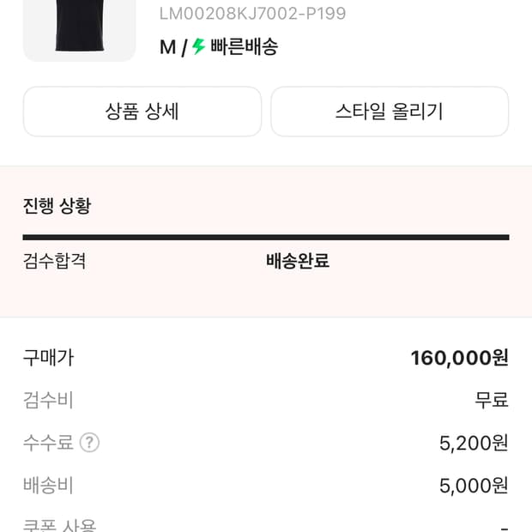Click the green lightning fast-delivery icon

(x=199, y=46)
